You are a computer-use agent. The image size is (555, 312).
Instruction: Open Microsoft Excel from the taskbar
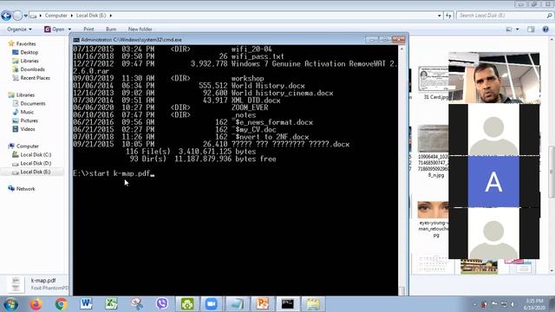(112, 304)
